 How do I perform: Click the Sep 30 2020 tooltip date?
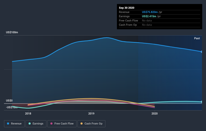126,8
